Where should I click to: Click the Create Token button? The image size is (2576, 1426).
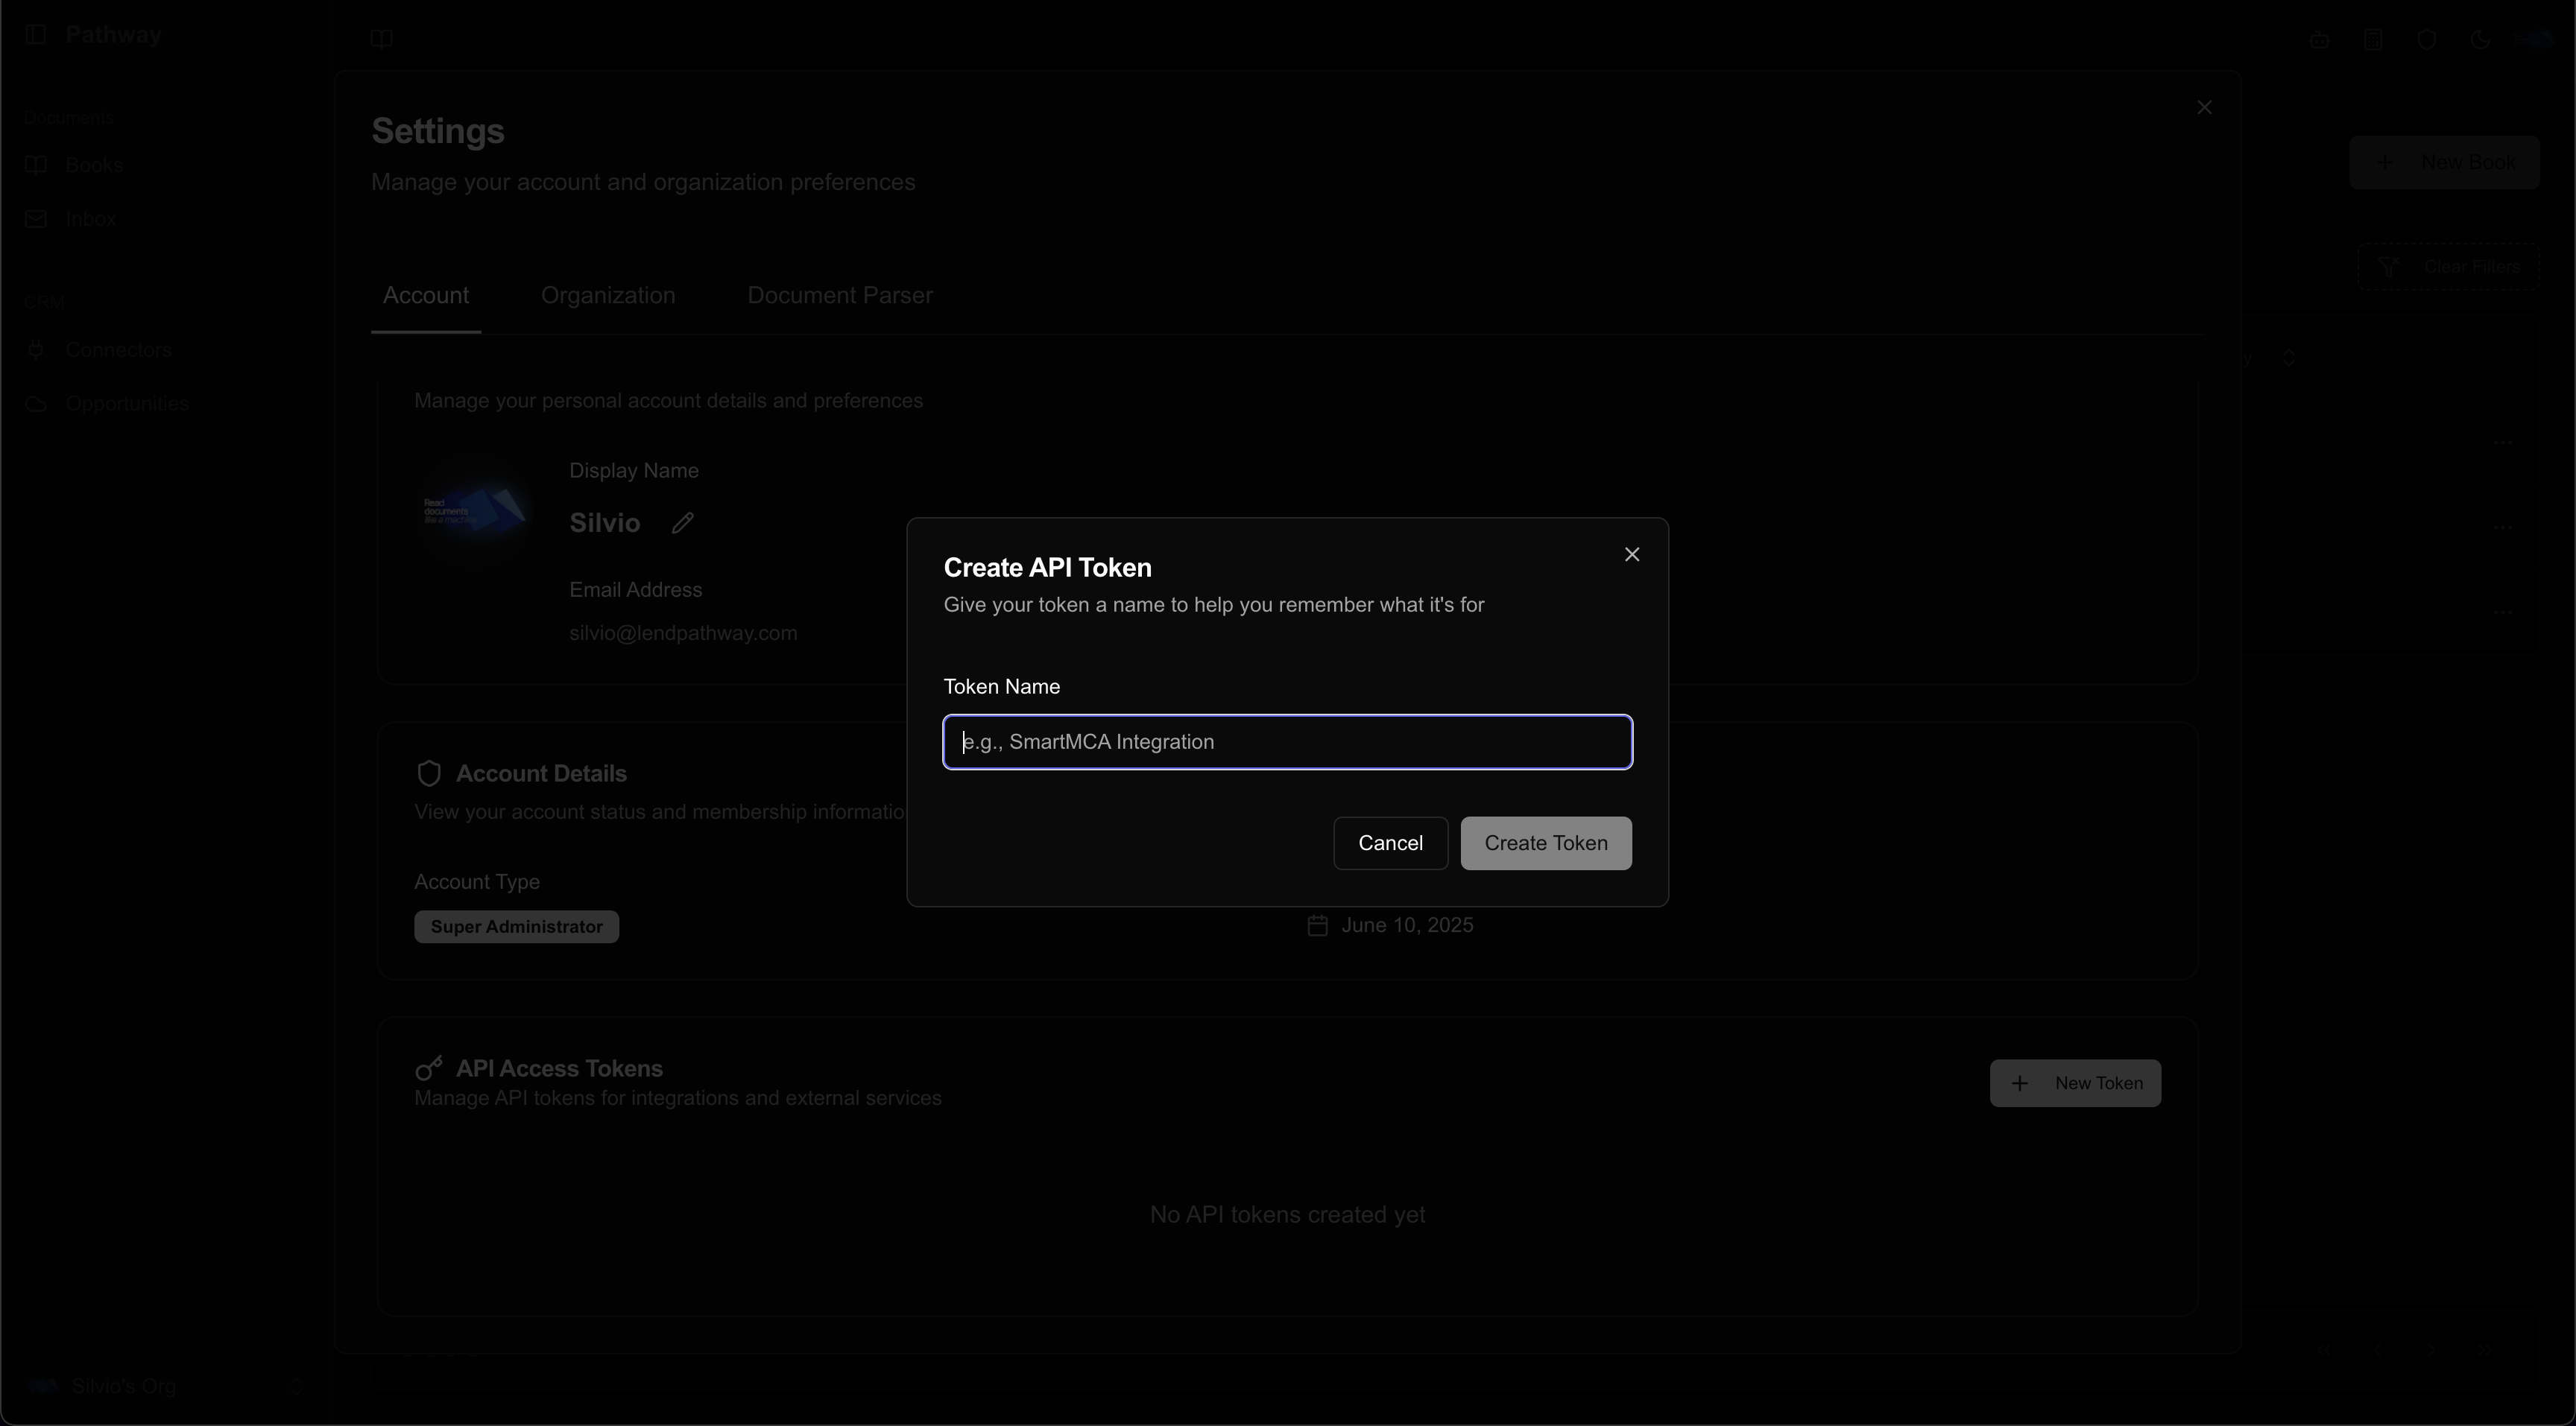point(1545,843)
